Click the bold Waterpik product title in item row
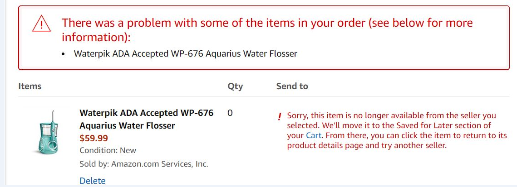 (x=146, y=119)
